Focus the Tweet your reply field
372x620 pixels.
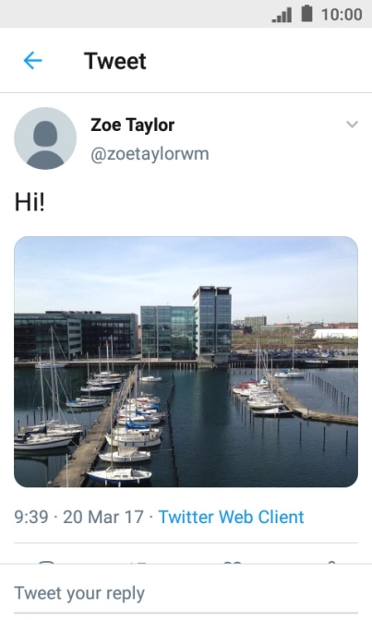tap(186, 593)
